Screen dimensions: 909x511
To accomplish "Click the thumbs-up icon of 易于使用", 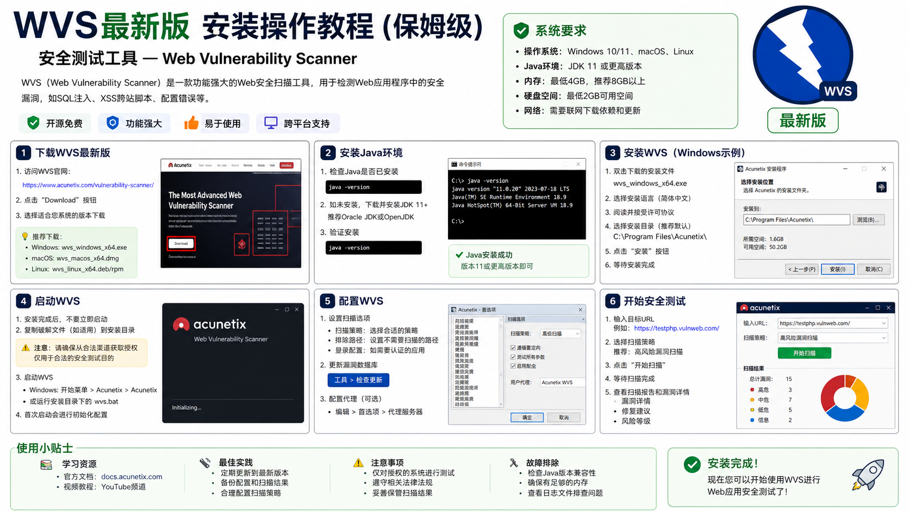I will point(191,123).
